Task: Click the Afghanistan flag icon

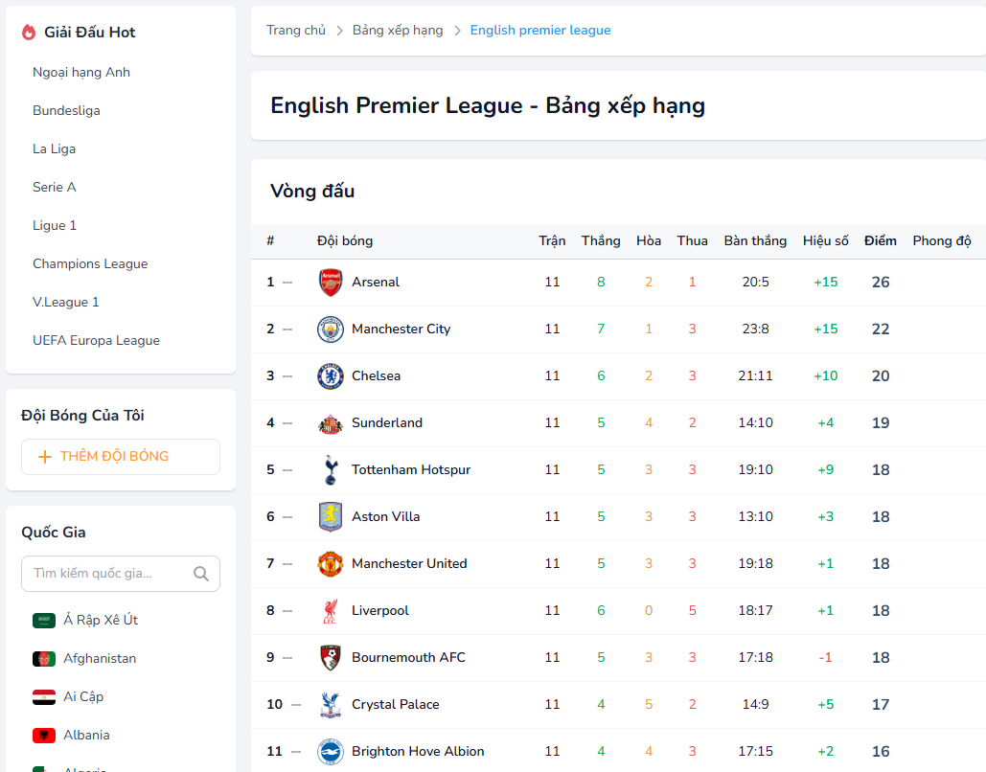Action: click(x=44, y=659)
